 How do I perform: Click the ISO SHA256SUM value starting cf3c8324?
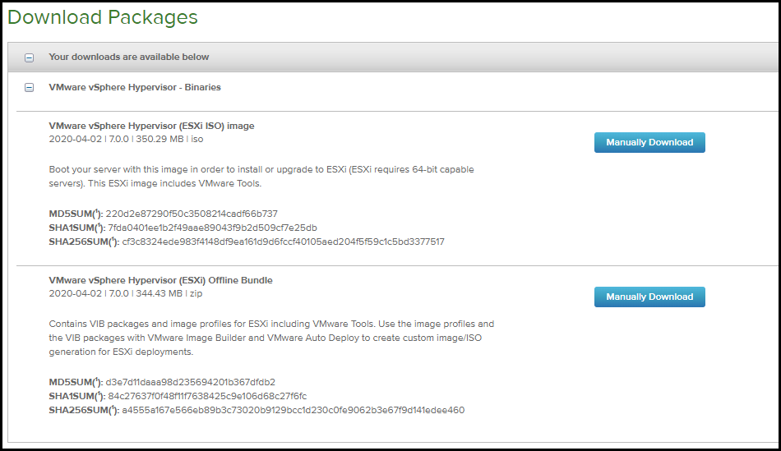click(284, 242)
